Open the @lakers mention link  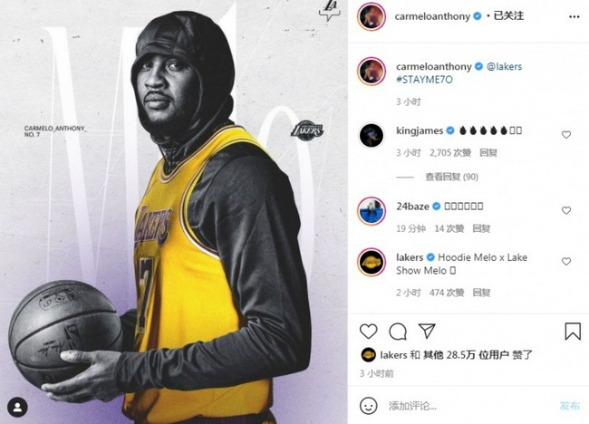click(504, 66)
